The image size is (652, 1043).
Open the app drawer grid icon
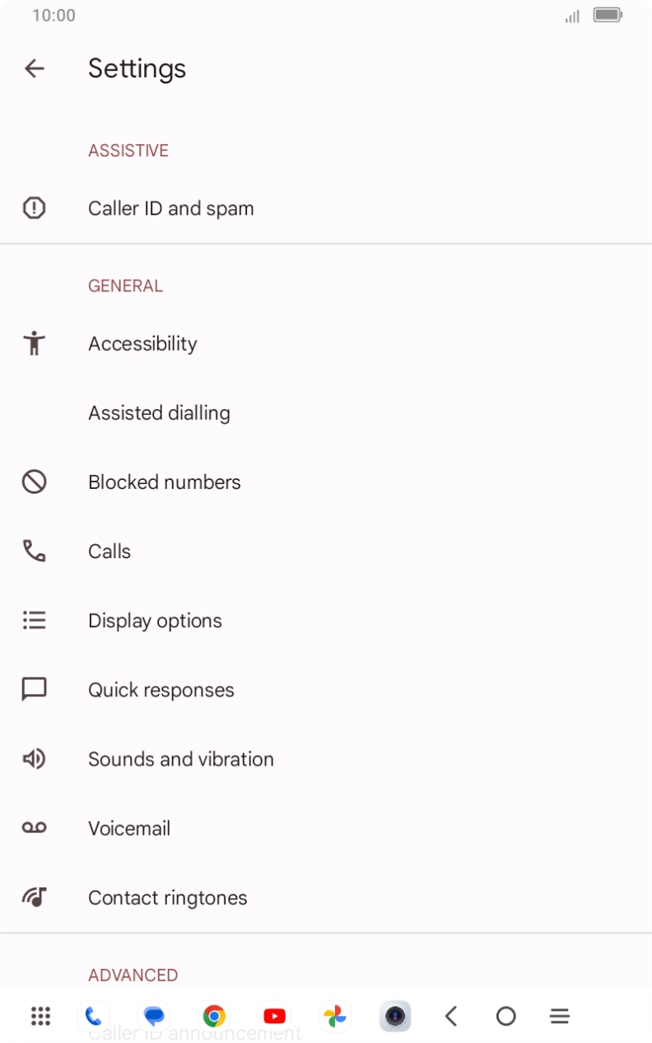(40, 1017)
